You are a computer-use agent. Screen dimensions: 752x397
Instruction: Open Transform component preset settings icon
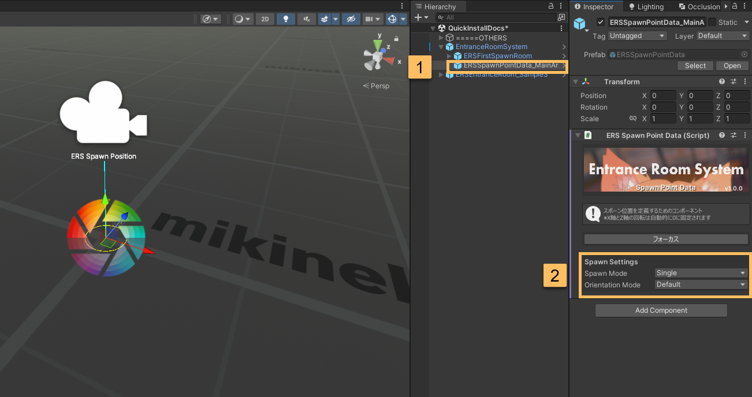(x=734, y=82)
